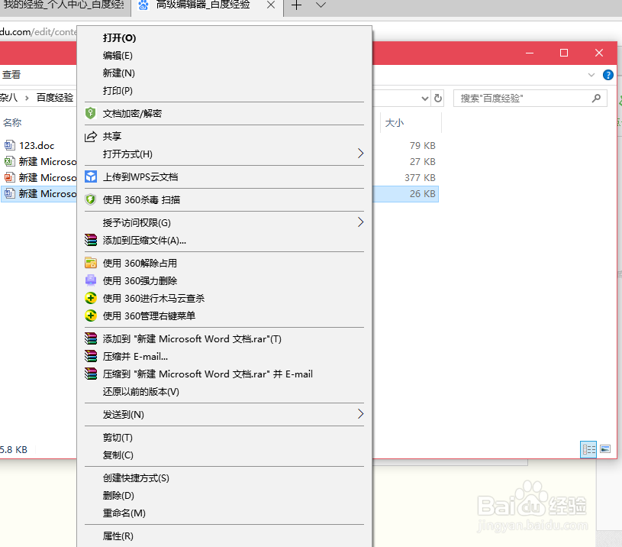This screenshot has width=622, height=547.
Task: Click the magnifier search icon in Explorer
Action: [x=596, y=98]
